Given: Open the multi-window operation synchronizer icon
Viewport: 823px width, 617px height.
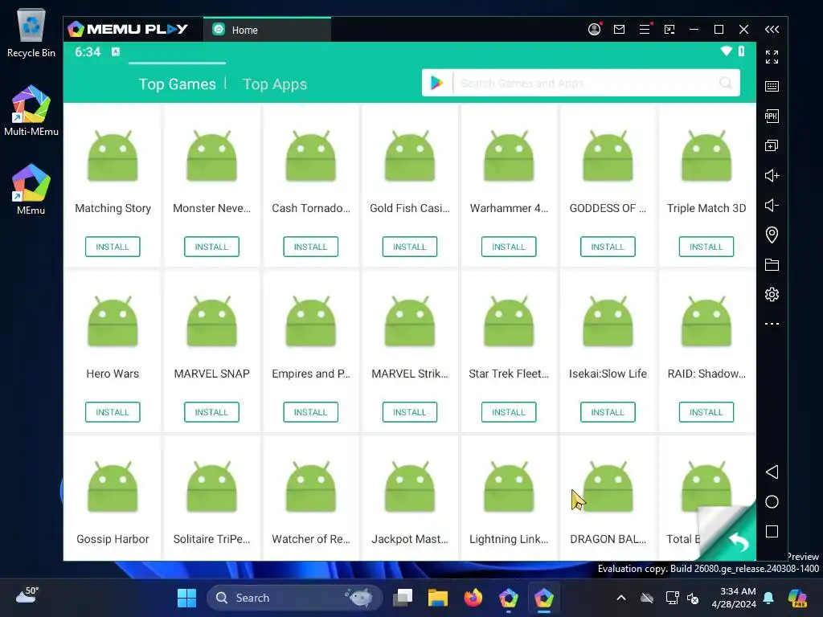Looking at the screenshot, I should [x=772, y=145].
